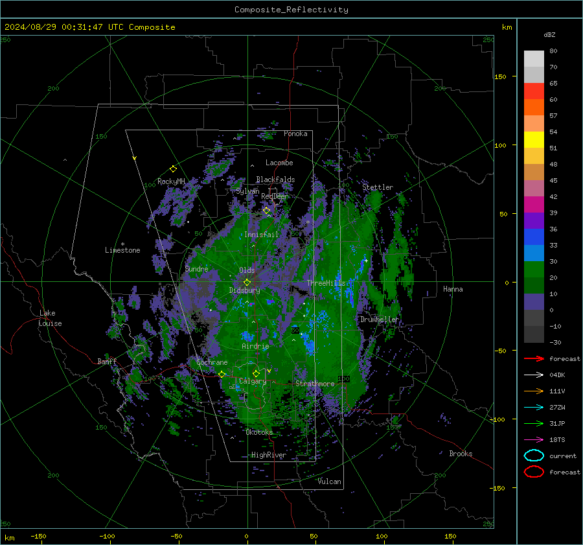Click the Ponoka city label

click(x=295, y=133)
